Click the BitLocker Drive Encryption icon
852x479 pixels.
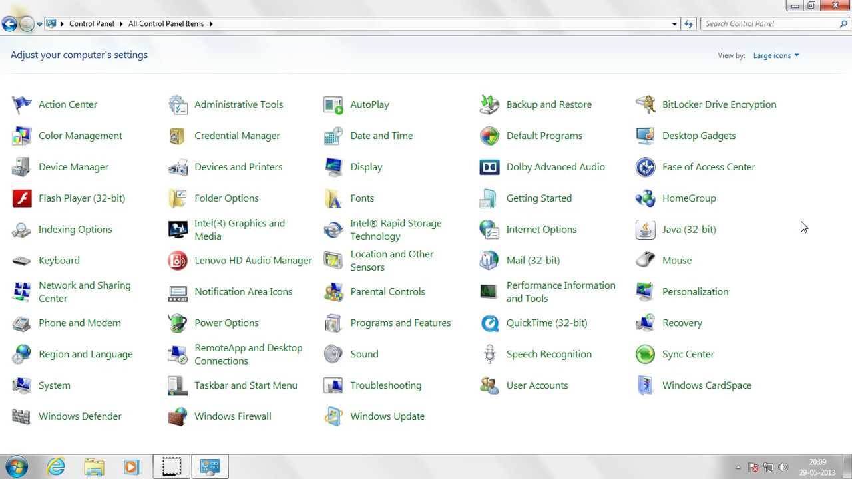click(x=645, y=104)
